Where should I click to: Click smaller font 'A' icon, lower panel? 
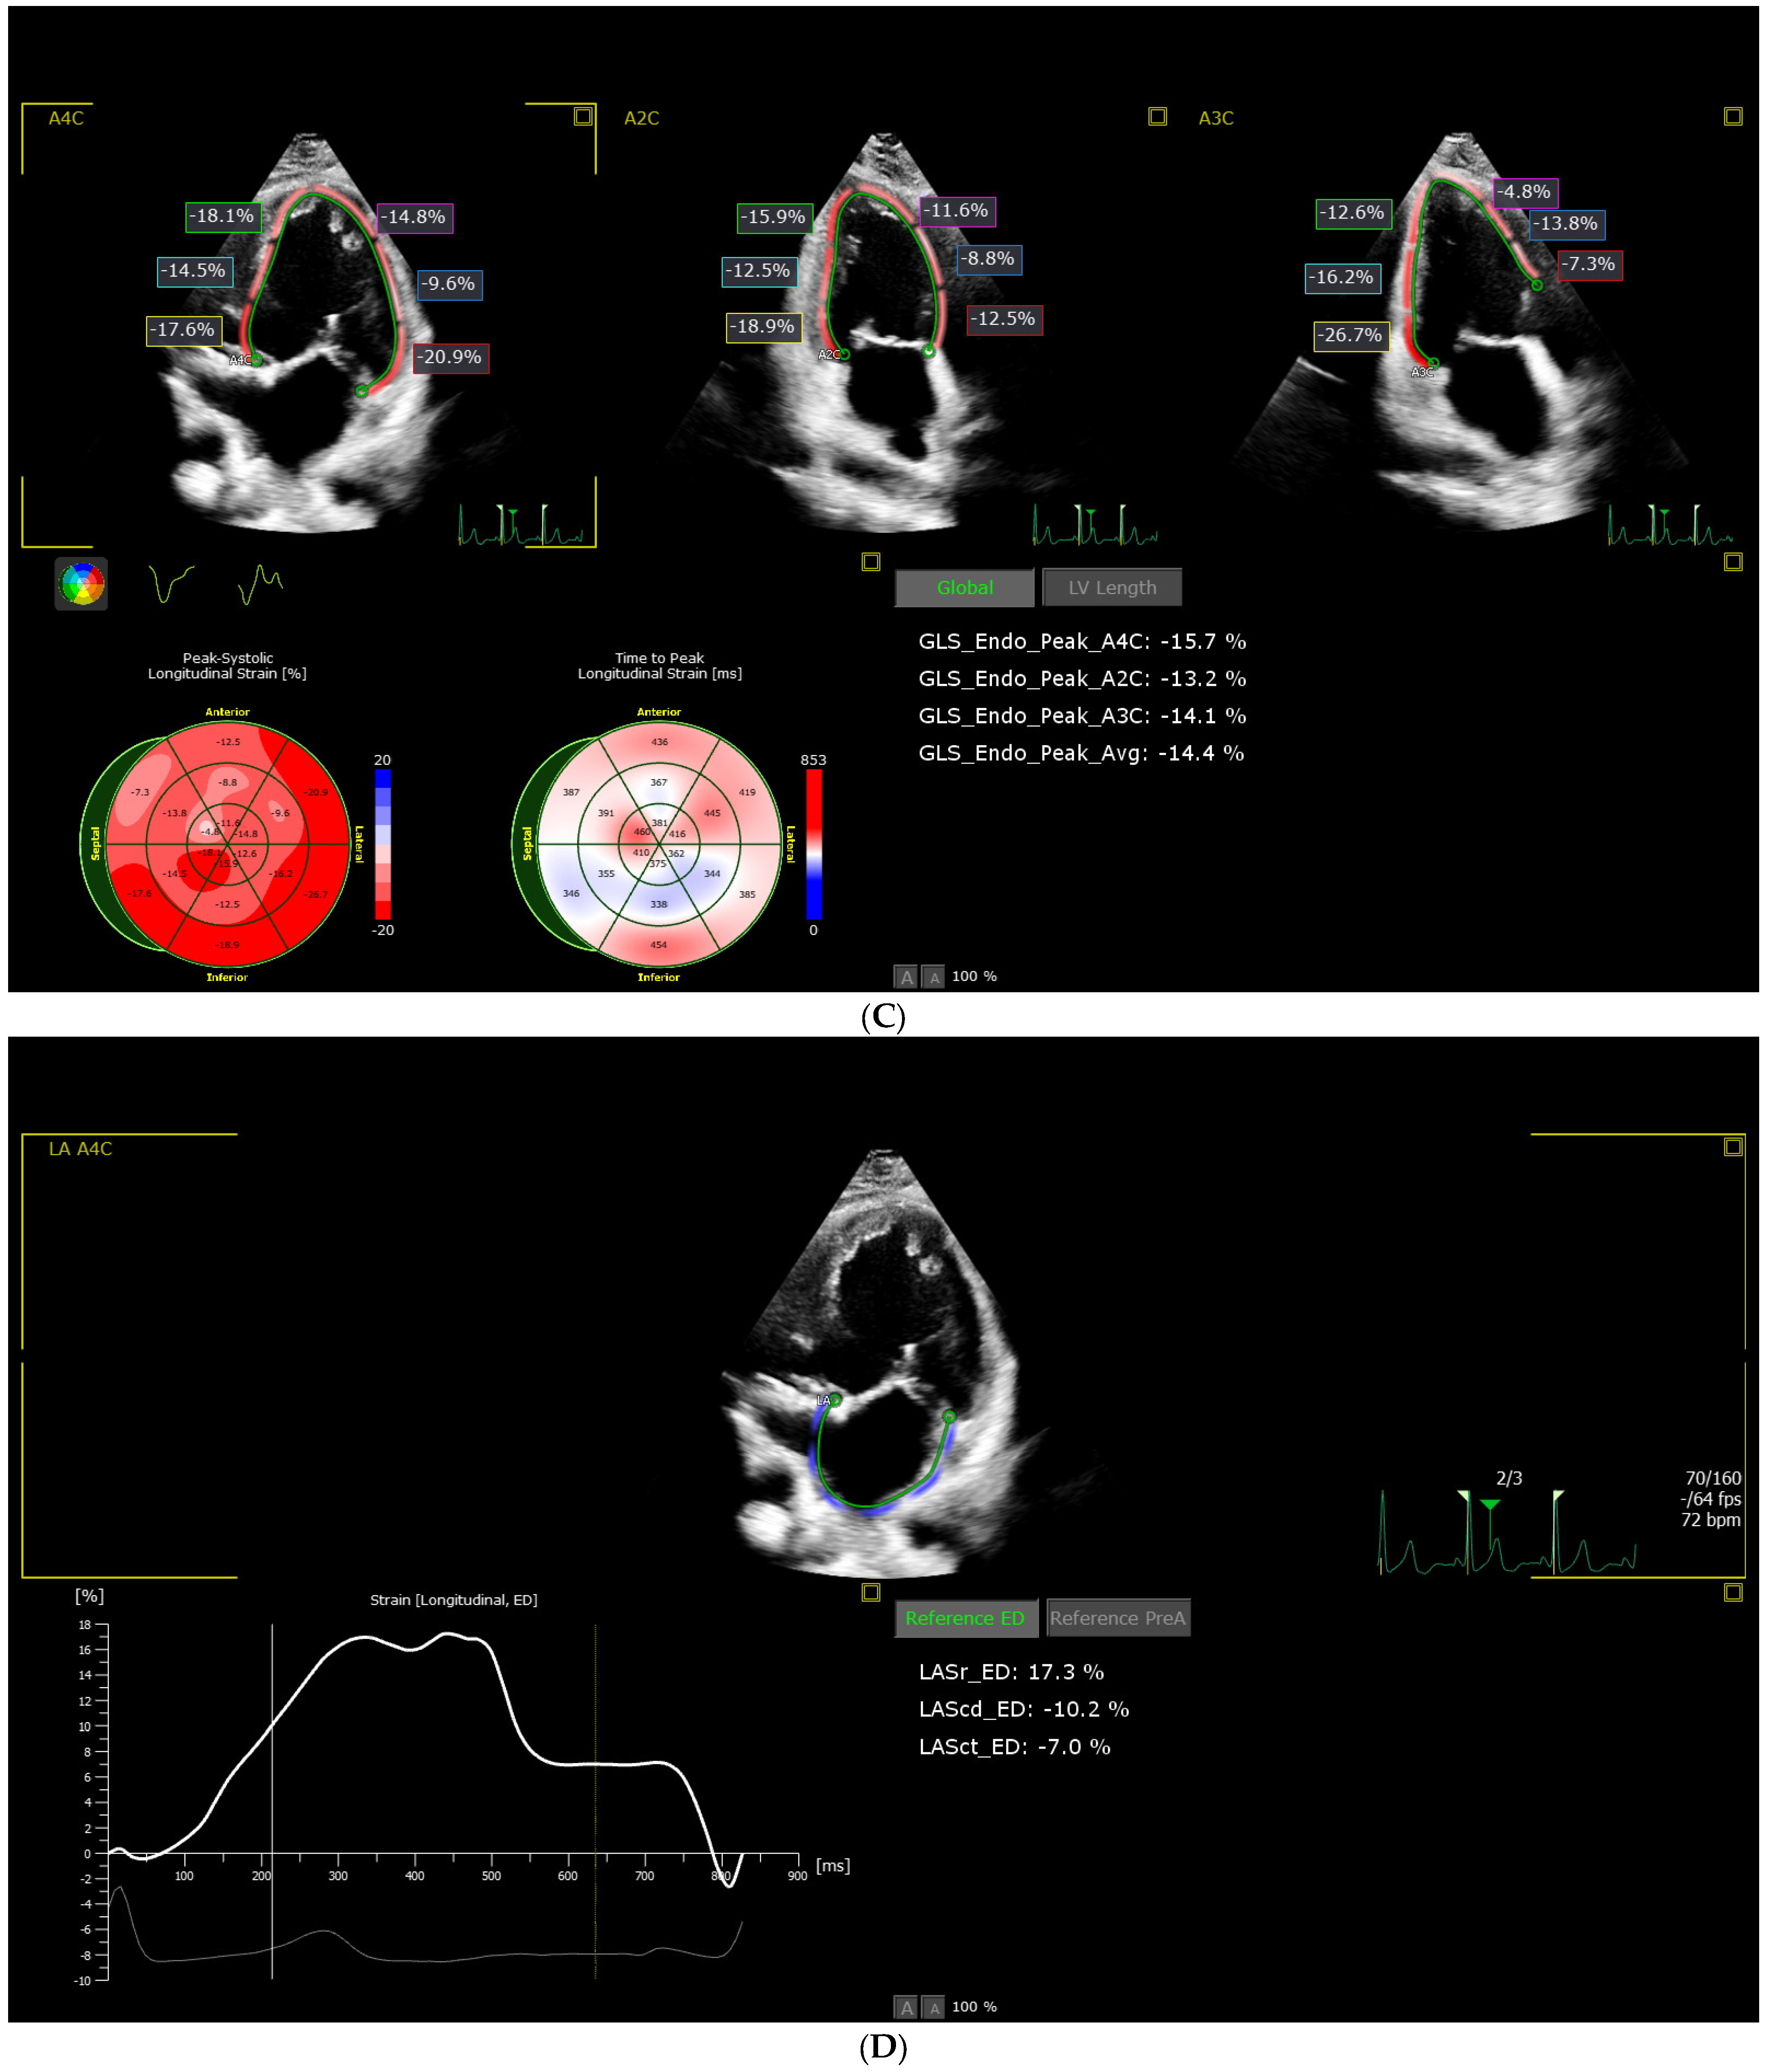[934, 2008]
